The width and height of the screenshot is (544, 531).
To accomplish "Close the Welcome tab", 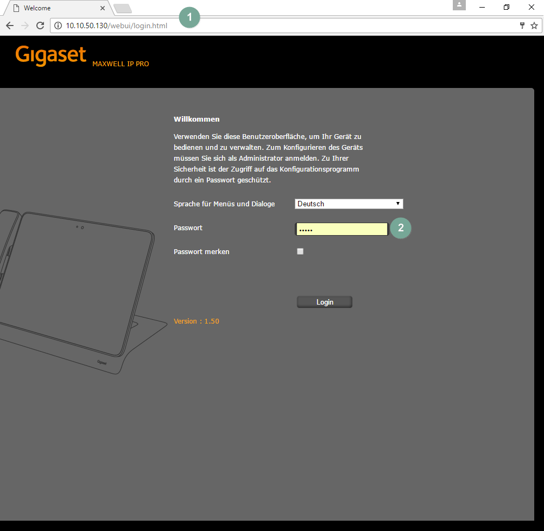I will tap(103, 8).
